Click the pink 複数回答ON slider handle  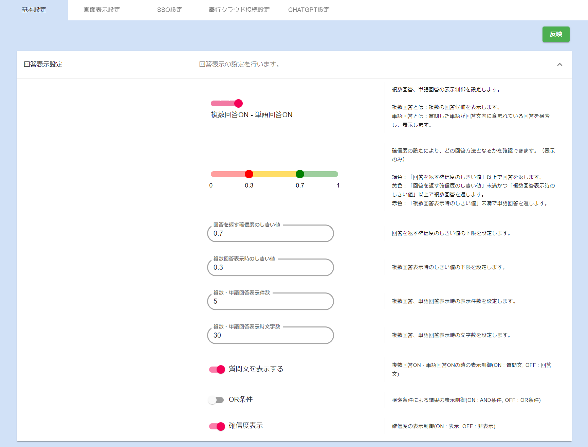tap(238, 103)
